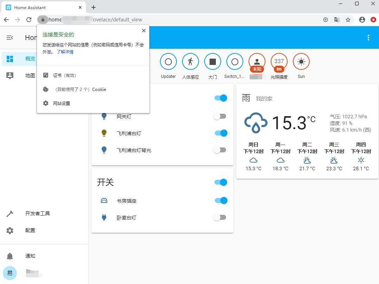Click the 易 user avatar

(x=10, y=273)
